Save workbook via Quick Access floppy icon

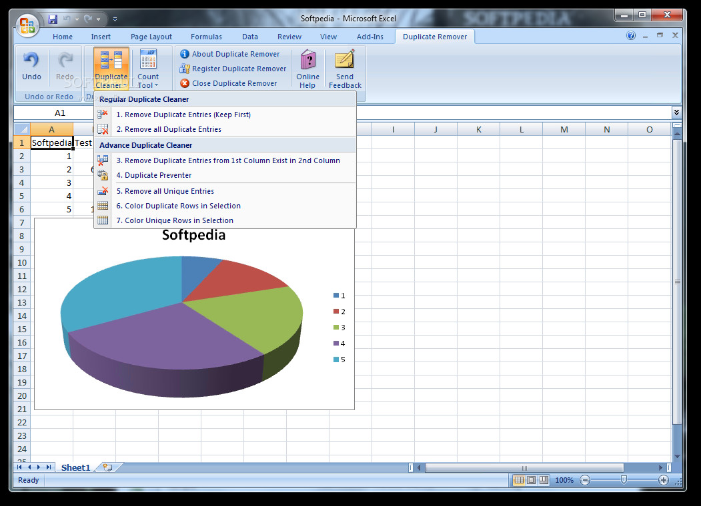53,19
